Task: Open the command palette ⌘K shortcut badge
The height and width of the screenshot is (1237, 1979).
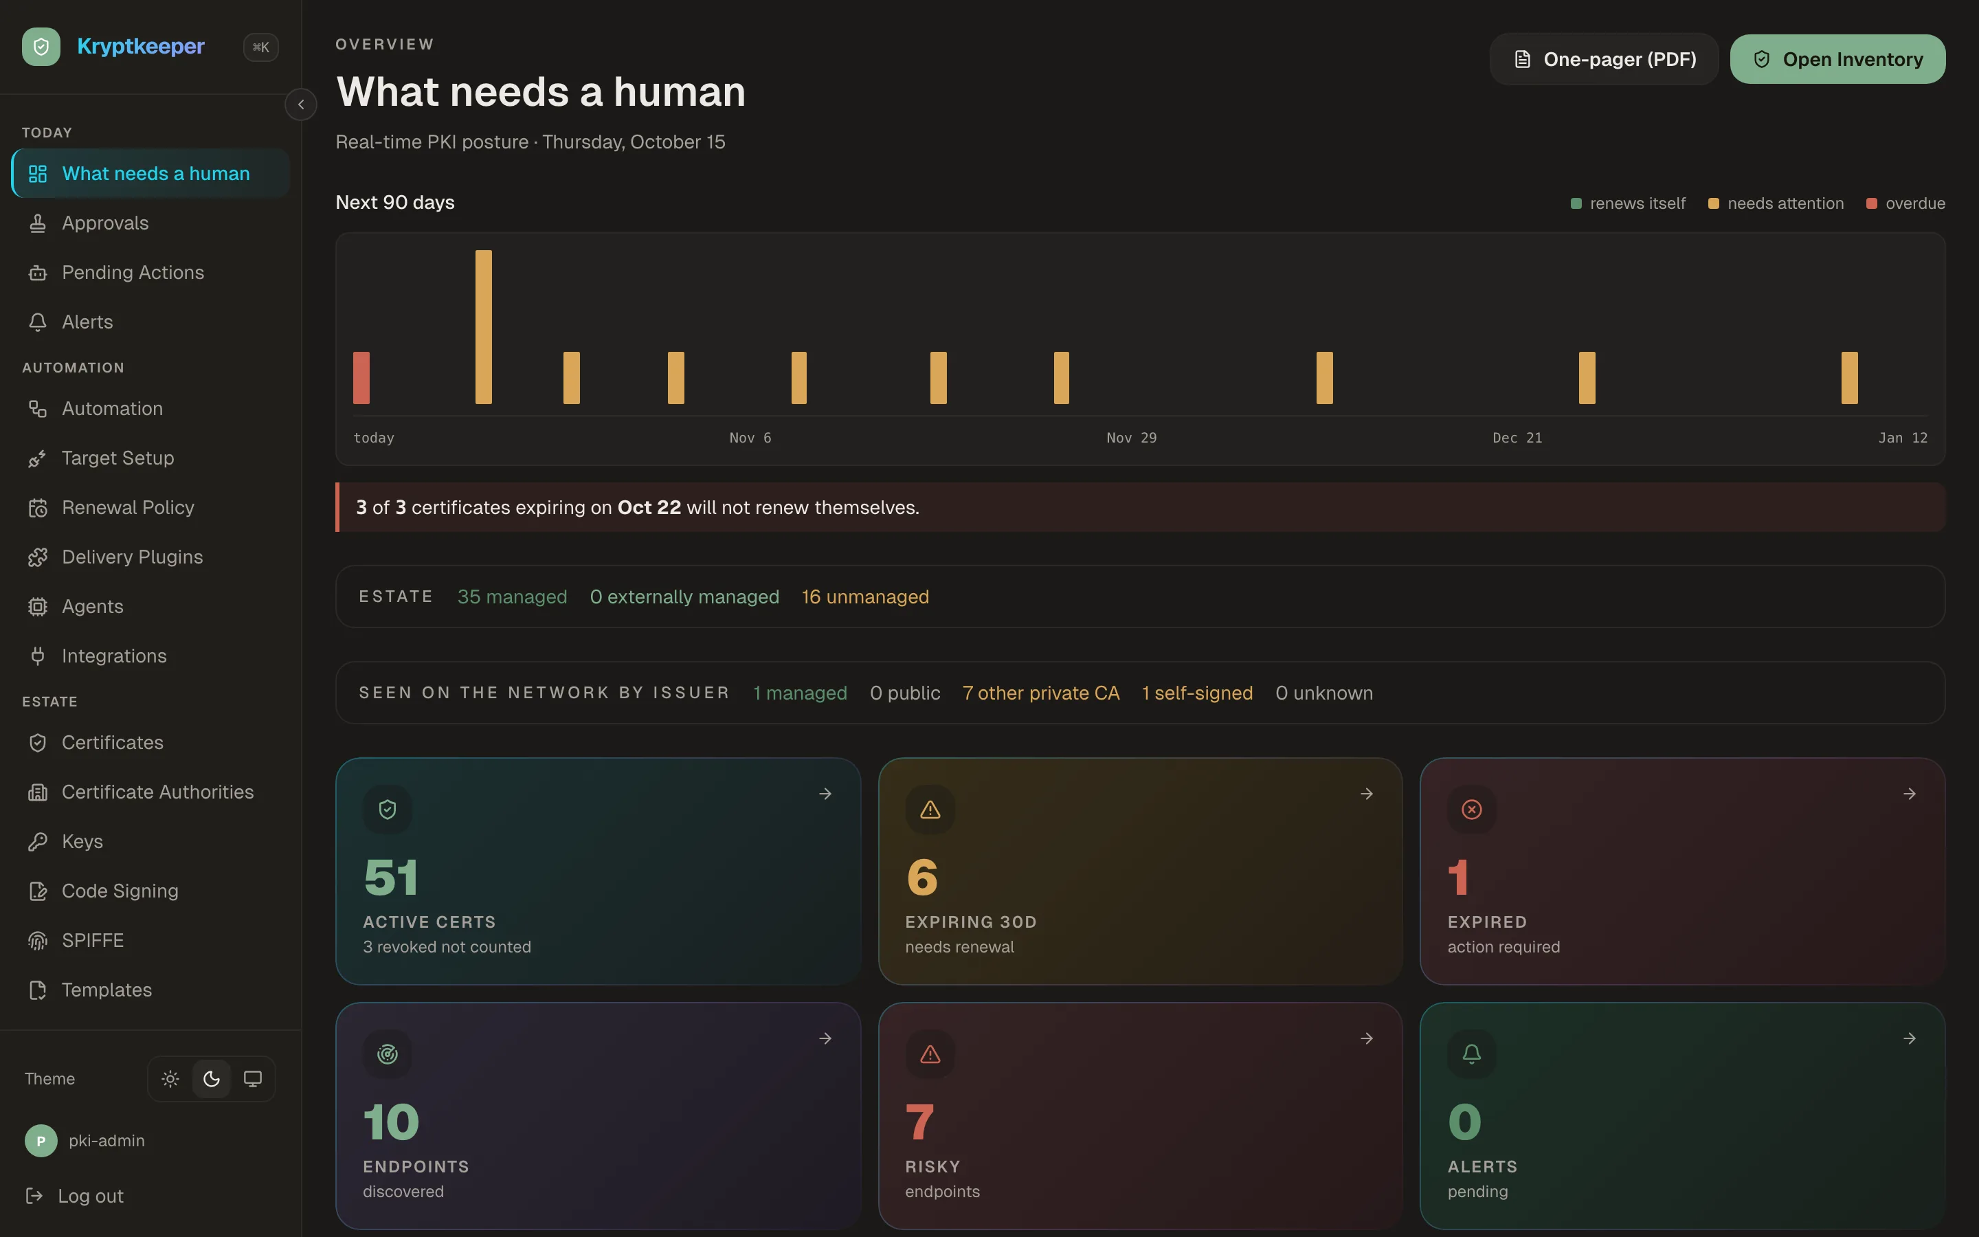Action: (261, 47)
